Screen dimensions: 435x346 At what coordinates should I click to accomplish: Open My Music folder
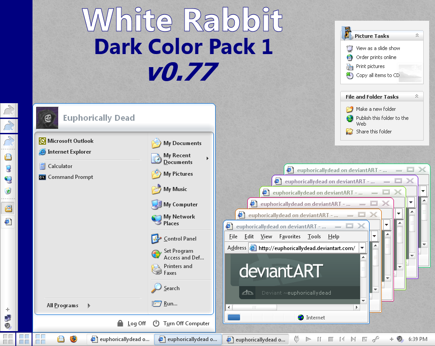(169, 189)
